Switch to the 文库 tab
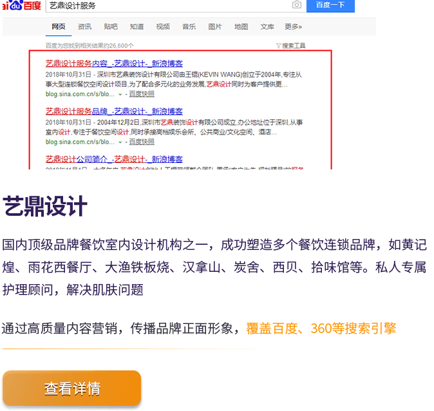Image resolution: width=434 pixels, height=411 pixels. coord(267,27)
